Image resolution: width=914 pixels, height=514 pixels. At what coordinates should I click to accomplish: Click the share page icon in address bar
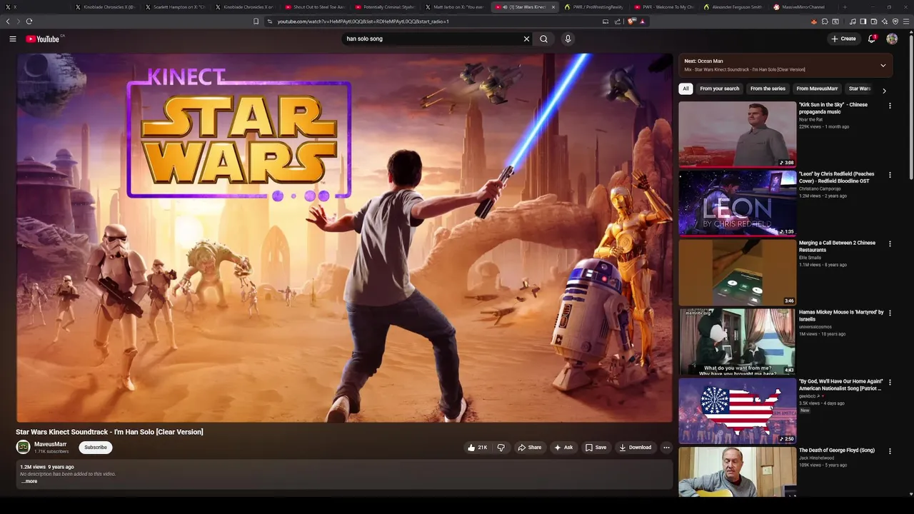coord(618,21)
